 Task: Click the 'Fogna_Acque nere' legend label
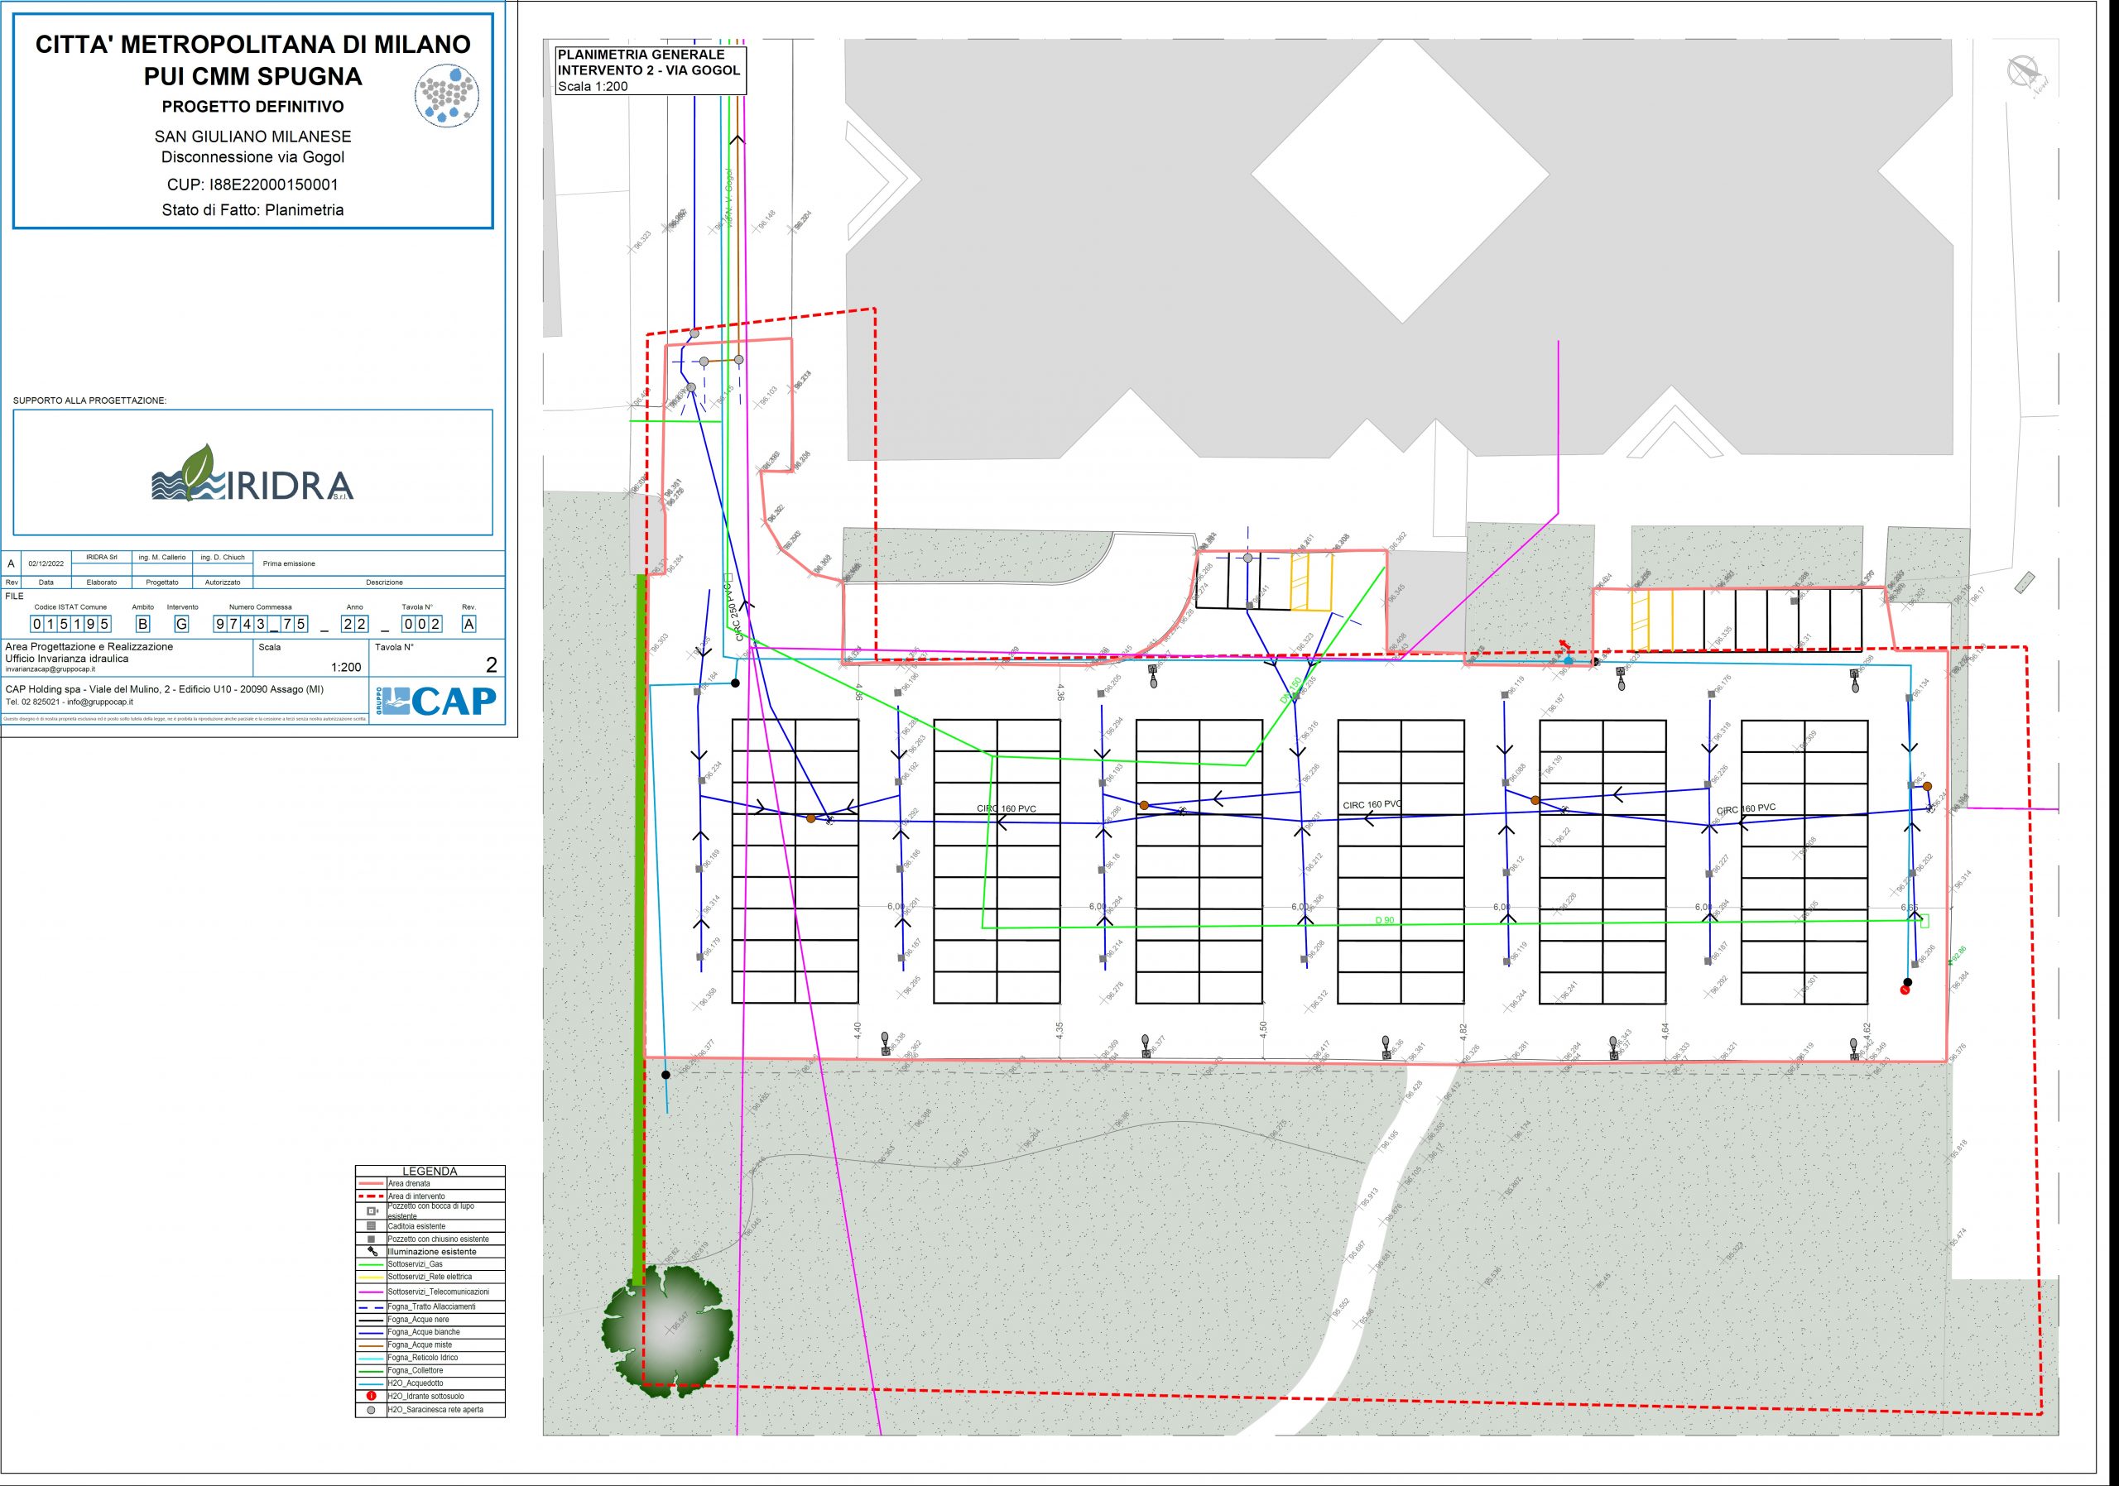click(418, 1319)
